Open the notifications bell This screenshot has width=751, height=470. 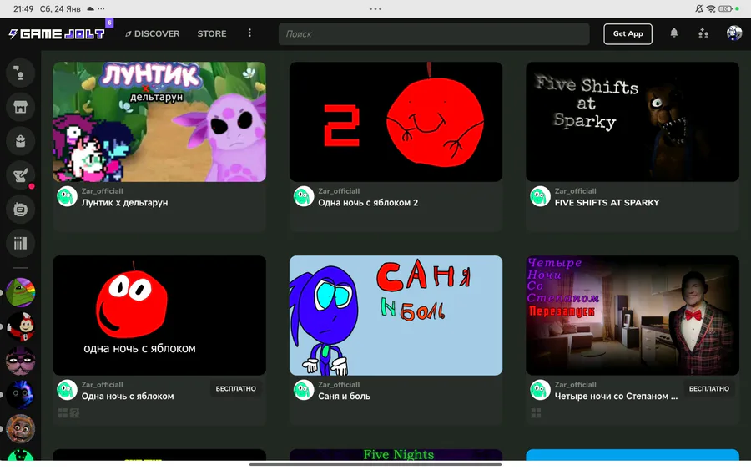pyautogui.click(x=674, y=33)
